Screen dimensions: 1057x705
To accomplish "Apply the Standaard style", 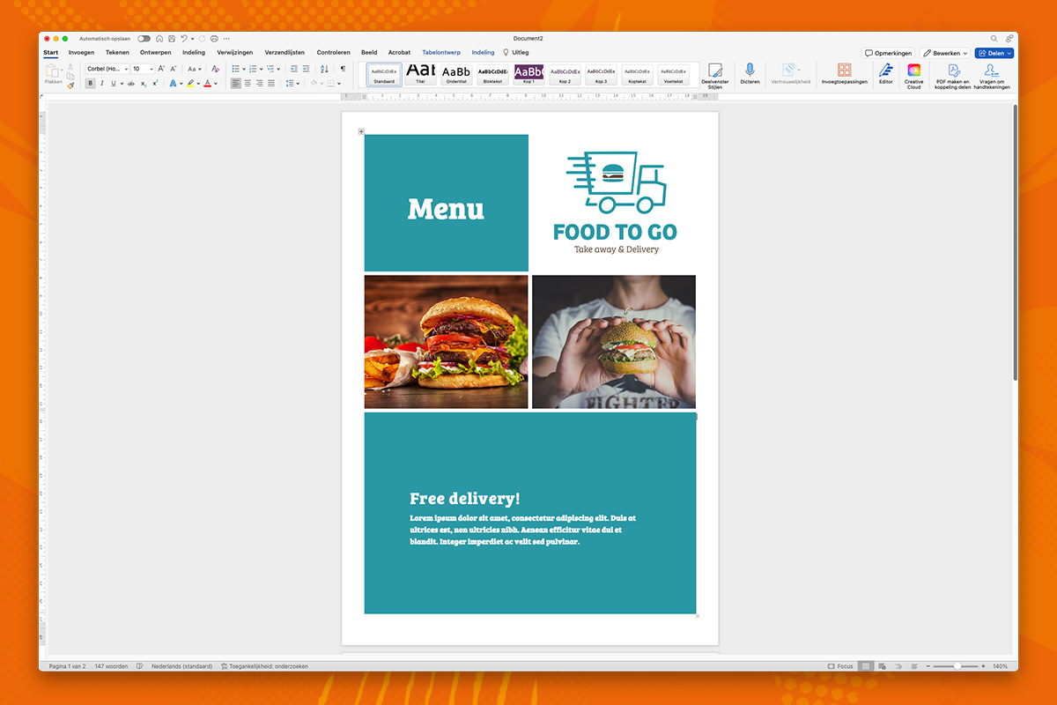I will click(384, 75).
